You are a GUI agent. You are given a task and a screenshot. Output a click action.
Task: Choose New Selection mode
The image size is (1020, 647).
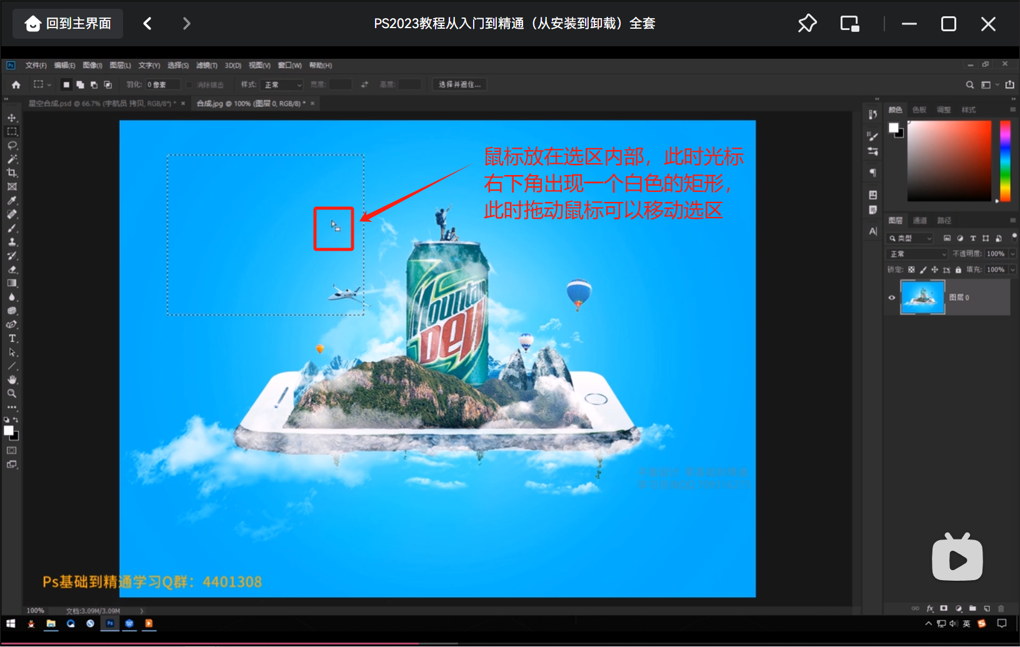(x=66, y=84)
